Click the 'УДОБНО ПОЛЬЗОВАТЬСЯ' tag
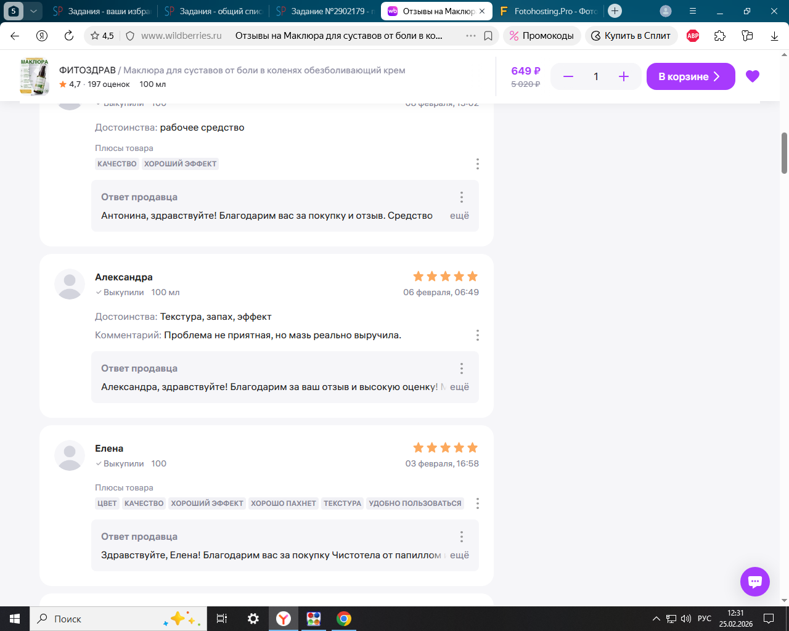Viewport: 789px width, 631px height. click(x=415, y=503)
